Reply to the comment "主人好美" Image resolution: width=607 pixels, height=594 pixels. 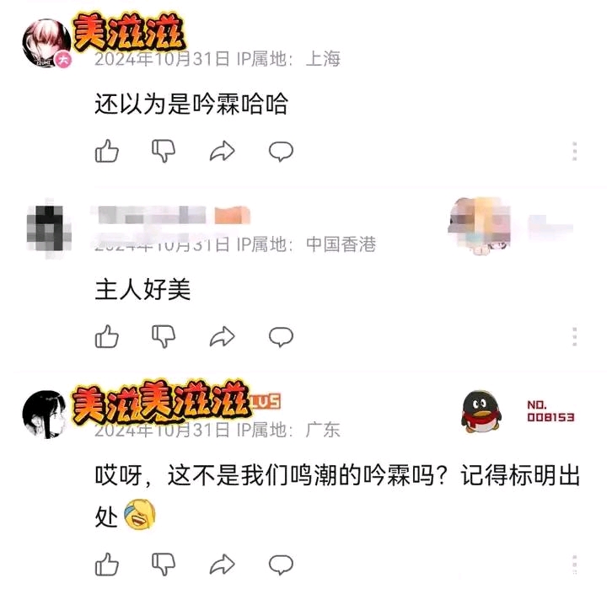point(281,337)
